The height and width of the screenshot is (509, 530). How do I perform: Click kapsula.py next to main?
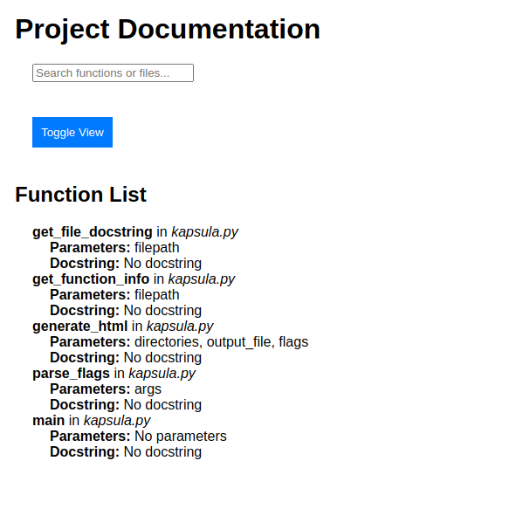tap(117, 421)
